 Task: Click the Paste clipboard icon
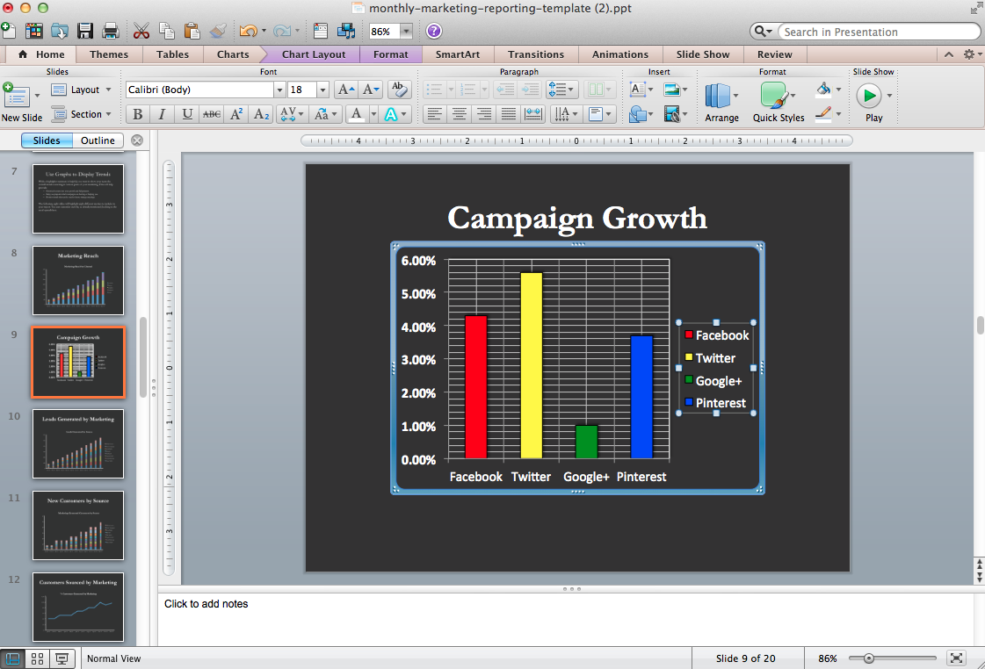click(192, 31)
